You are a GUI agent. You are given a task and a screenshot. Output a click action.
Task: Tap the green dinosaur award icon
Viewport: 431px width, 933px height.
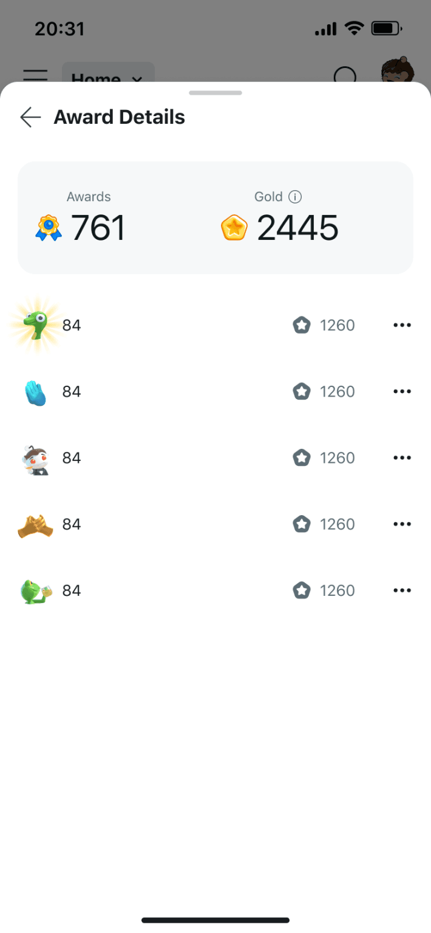point(35,326)
